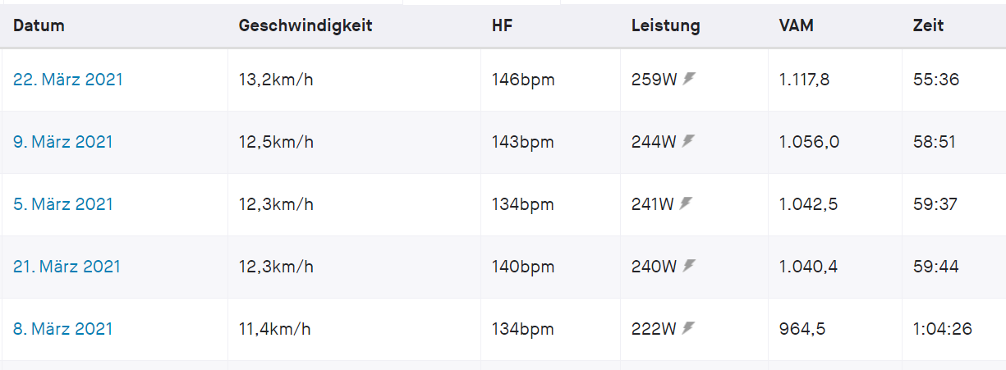This screenshot has height=370, width=1006.
Task: Select the 55:36 time cell
Action: 935,80
